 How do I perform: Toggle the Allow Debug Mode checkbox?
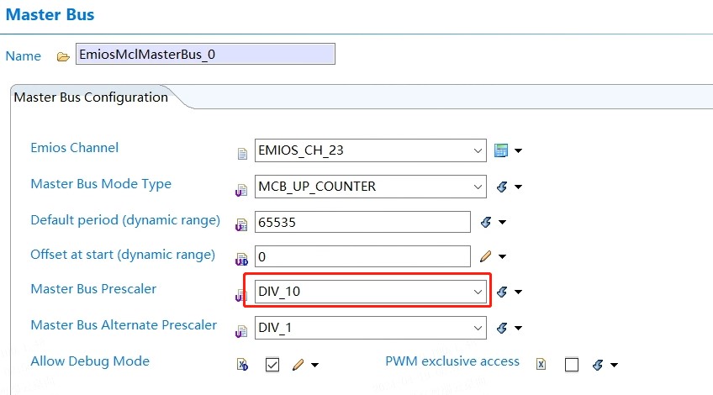click(272, 365)
